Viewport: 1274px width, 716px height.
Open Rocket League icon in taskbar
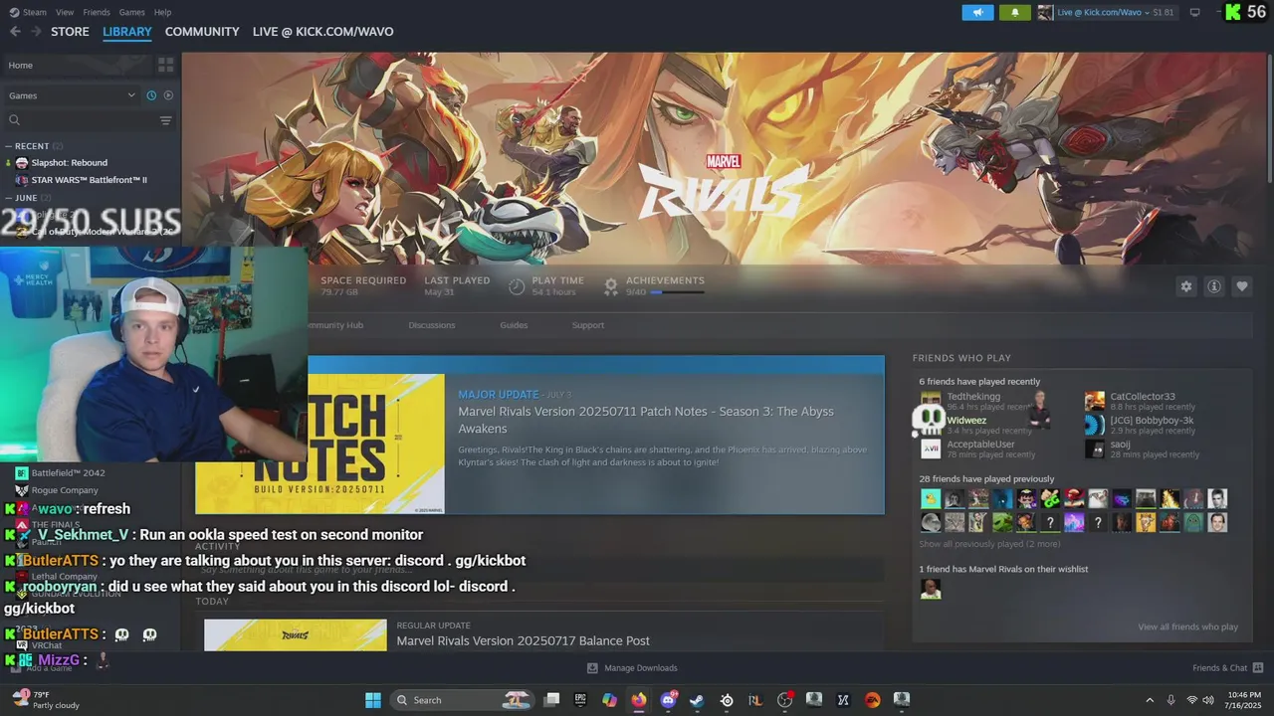pyautogui.click(x=755, y=700)
